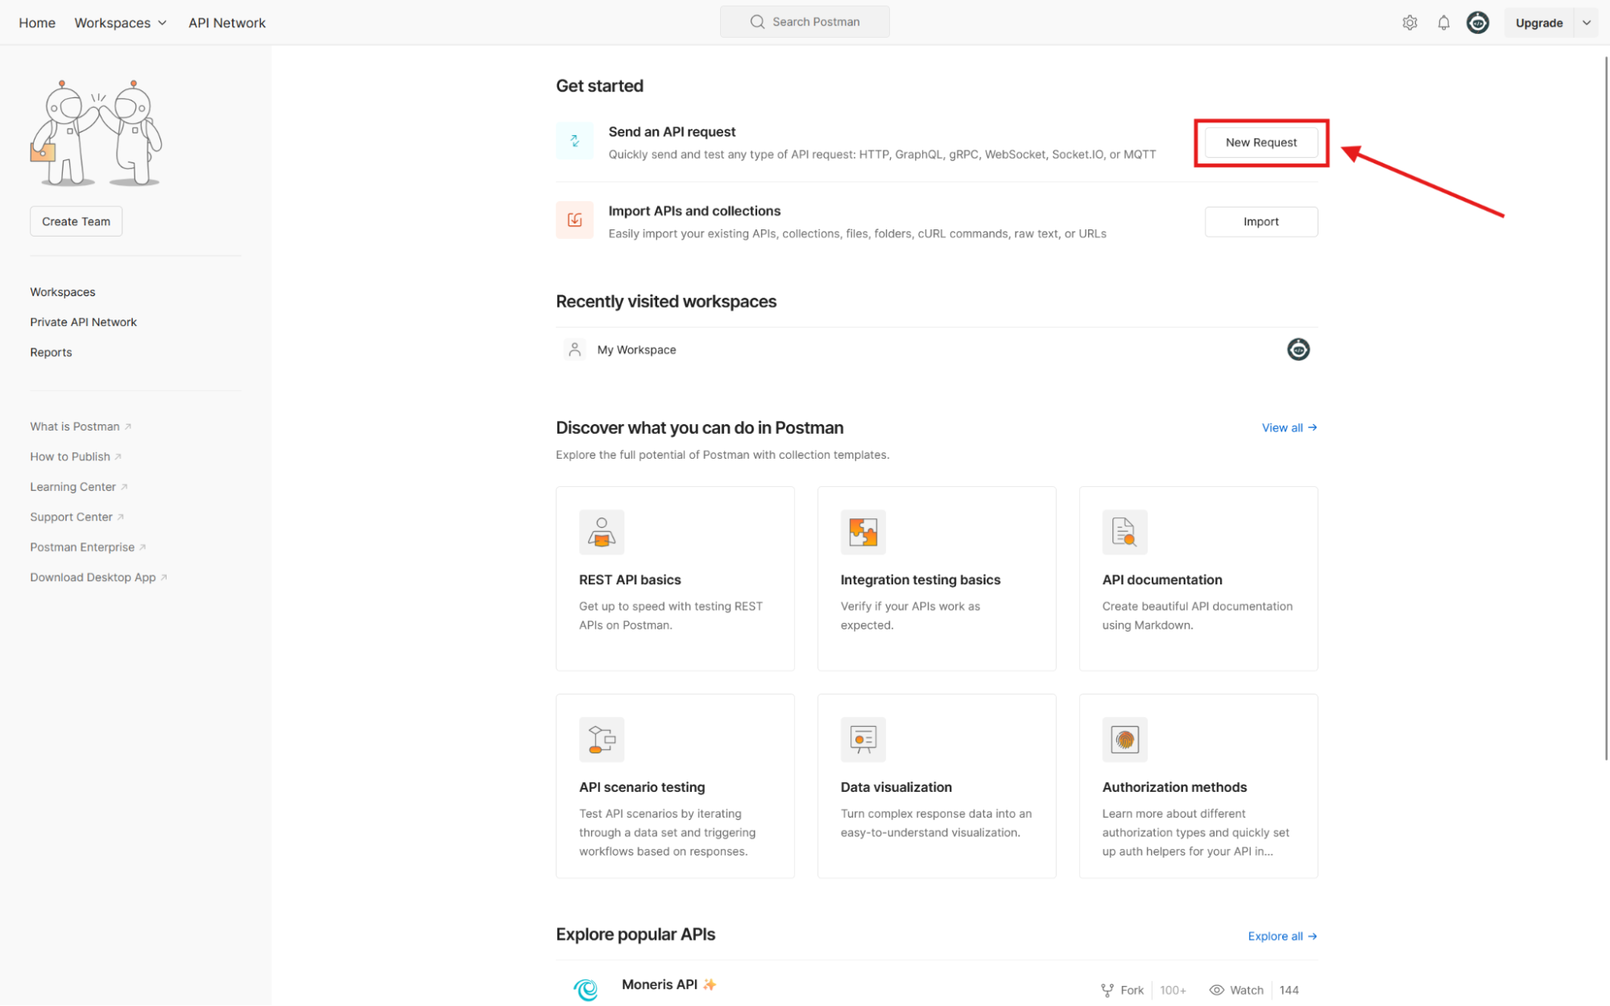Viewport: 1610px width, 1006px height.
Task: Open the Learning Center link
Action: (79, 487)
